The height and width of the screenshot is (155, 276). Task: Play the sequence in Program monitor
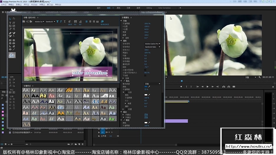(x=208, y=87)
